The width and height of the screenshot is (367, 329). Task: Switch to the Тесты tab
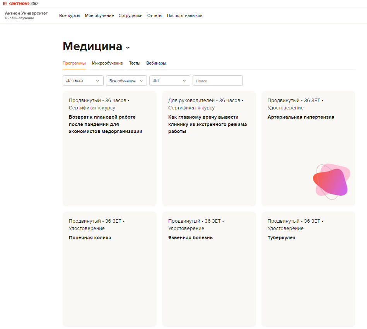(x=135, y=63)
